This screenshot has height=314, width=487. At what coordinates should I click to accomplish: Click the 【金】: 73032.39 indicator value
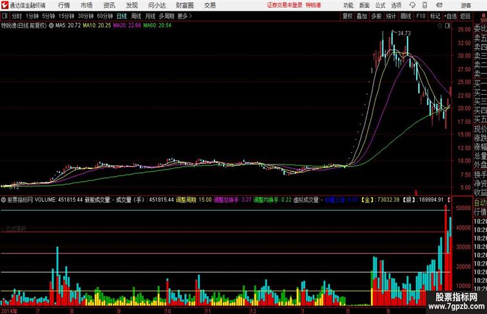click(380, 200)
